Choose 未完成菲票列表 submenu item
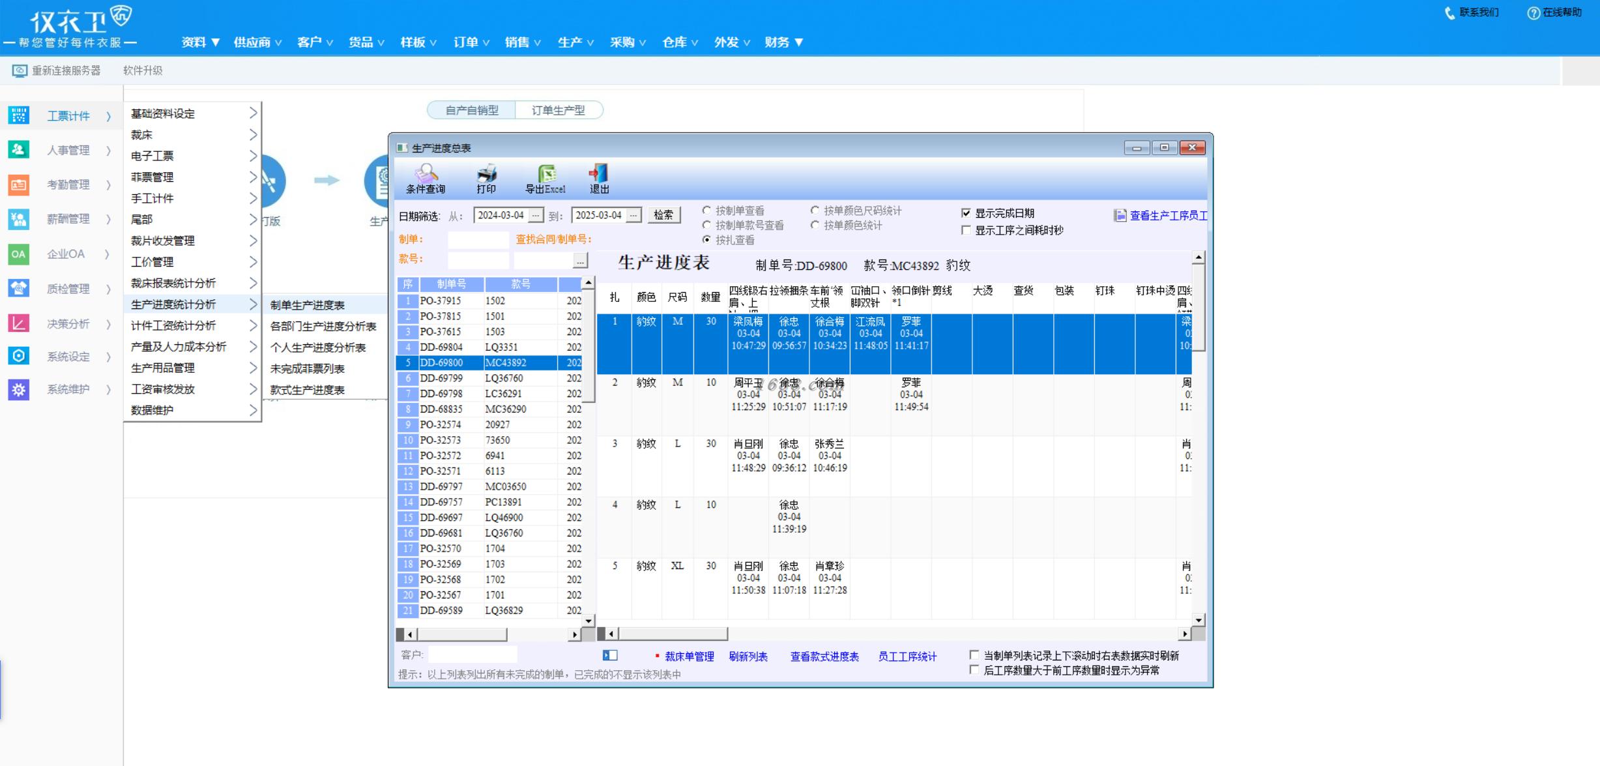The image size is (1600, 766). point(325,369)
